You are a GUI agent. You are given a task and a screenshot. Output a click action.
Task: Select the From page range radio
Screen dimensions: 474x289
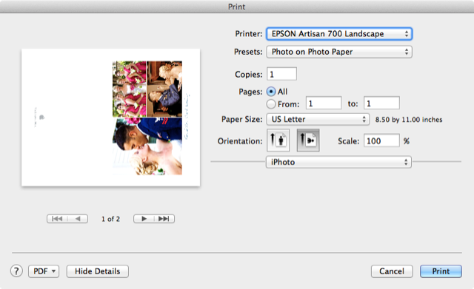[x=271, y=104]
